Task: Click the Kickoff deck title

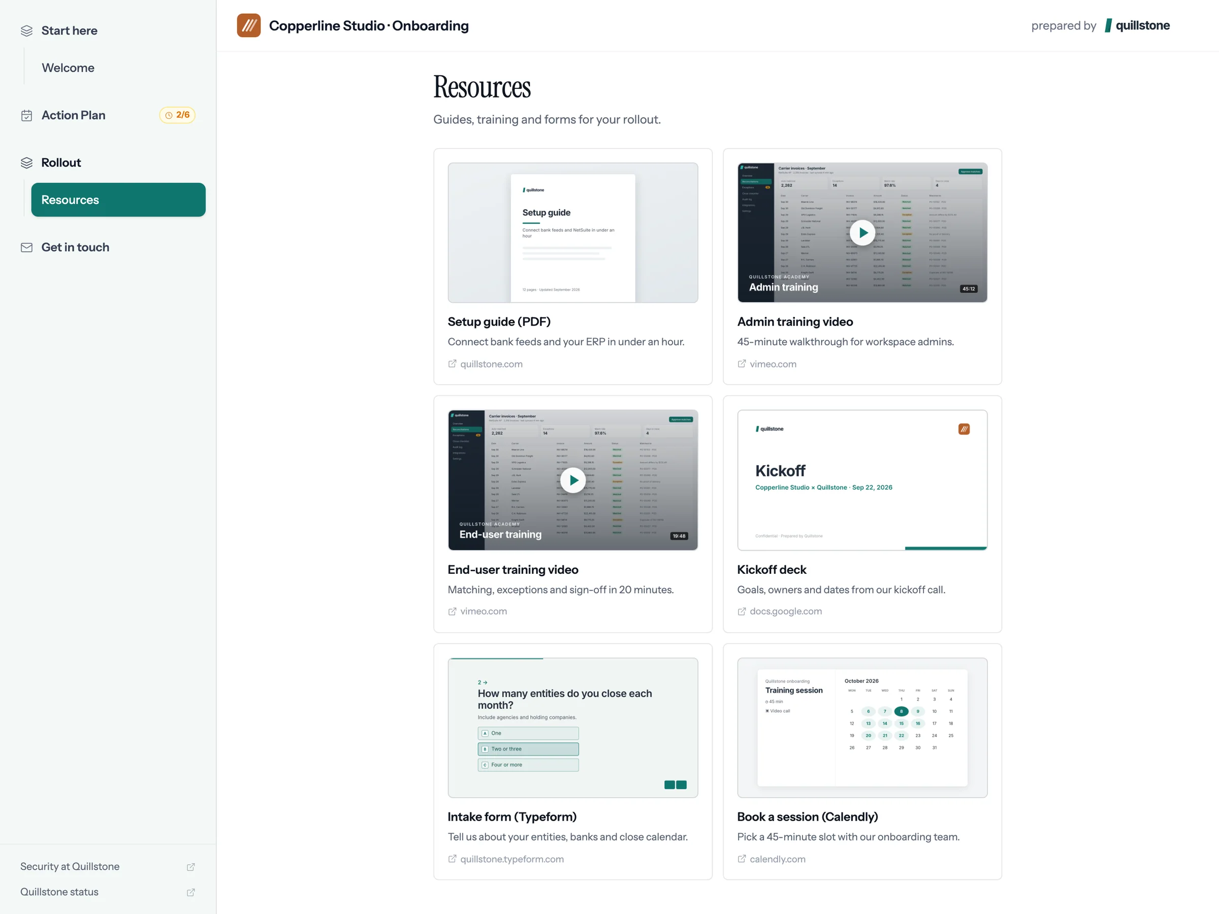Action: pyautogui.click(x=772, y=570)
